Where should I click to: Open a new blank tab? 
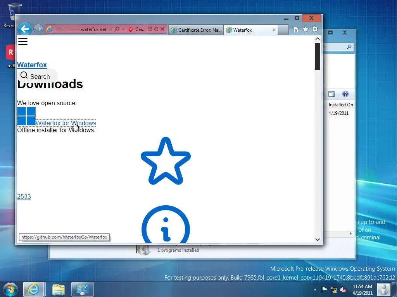283,30
